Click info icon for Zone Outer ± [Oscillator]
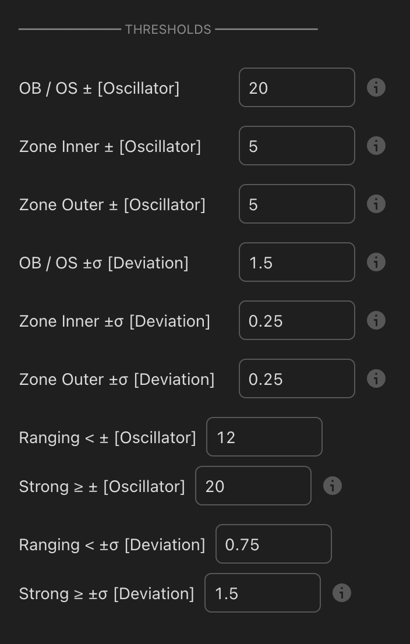Image resolution: width=410 pixels, height=644 pixels. (x=376, y=204)
